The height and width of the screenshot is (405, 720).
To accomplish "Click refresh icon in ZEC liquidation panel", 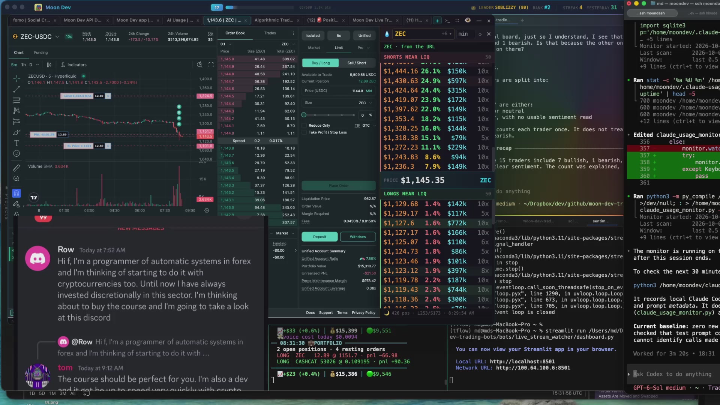I will pos(480,34).
